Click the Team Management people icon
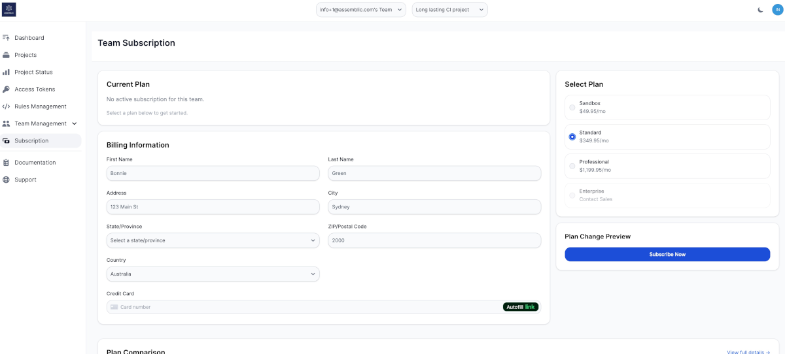This screenshot has width=785, height=354. tap(6, 123)
